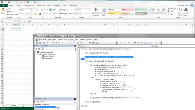
Task: Click View Code icon in Project pane
Action: coord(36,49)
